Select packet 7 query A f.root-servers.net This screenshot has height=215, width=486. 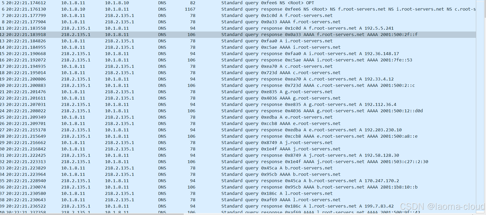[x=238, y=15]
